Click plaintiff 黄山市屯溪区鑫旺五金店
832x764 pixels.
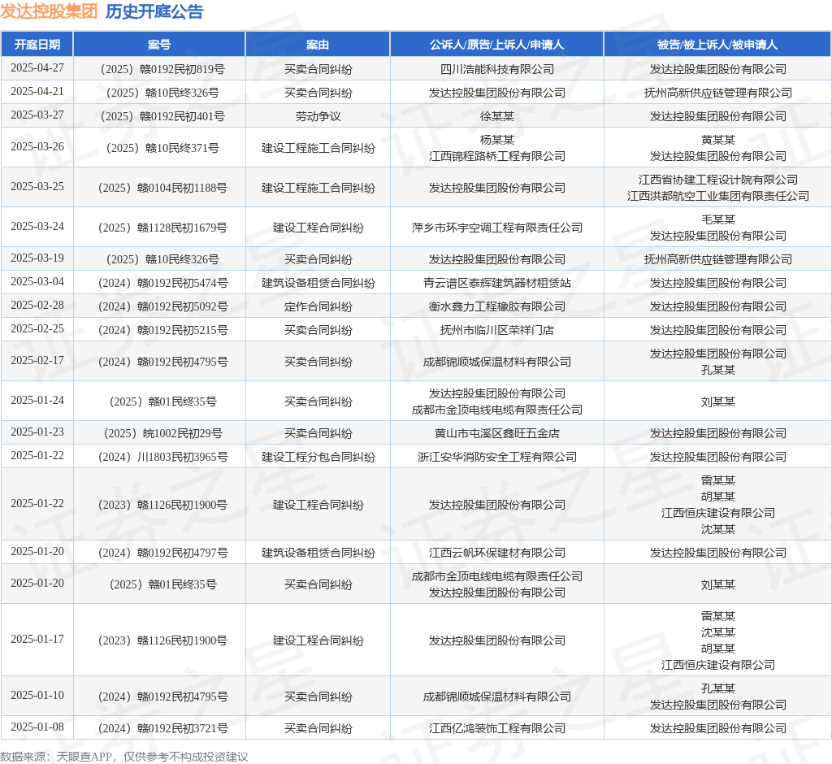pos(497,432)
